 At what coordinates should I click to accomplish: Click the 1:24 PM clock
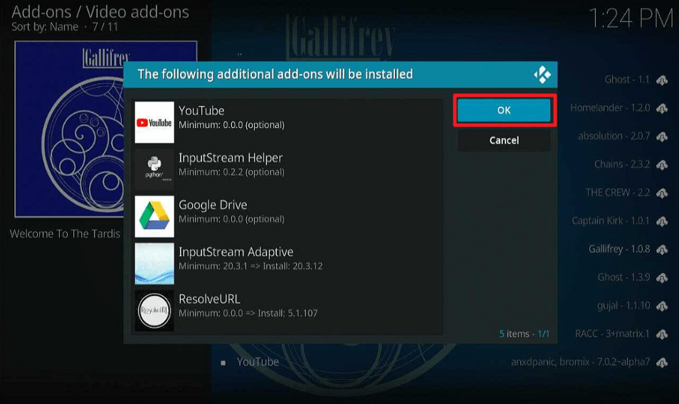(x=631, y=19)
